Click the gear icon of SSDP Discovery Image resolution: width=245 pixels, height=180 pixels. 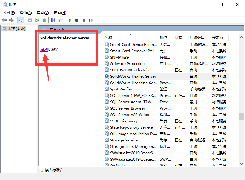click(x=107, y=121)
